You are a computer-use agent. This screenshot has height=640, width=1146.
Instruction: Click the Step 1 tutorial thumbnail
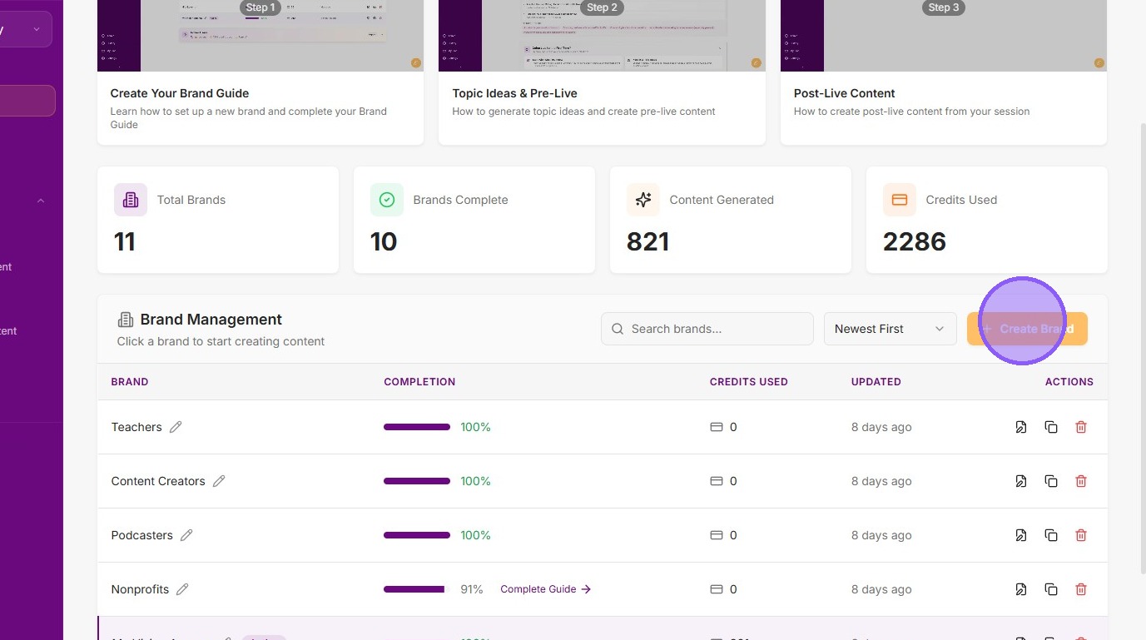(x=260, y=36)
